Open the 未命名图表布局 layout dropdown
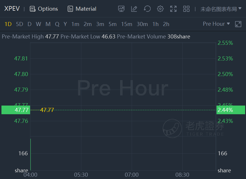The height and width of the screenshot is (179, 246). pos(221,9)
